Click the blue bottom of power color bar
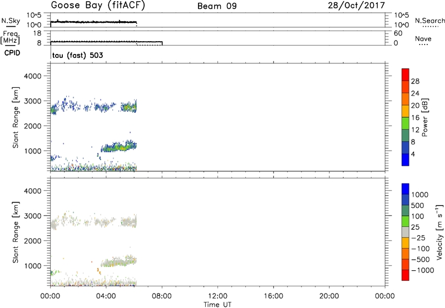The image size is (445, 308). (406, 160)
